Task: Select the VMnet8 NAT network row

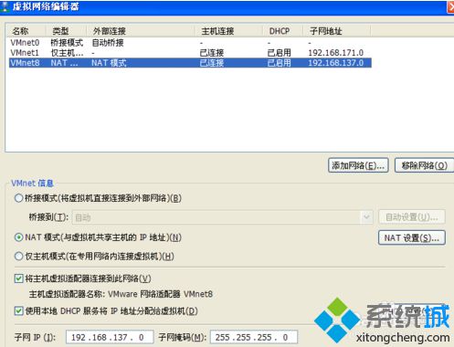Action: click(x=190, y=63)
